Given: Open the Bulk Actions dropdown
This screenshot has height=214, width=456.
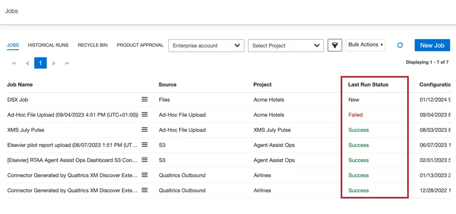Looking at the screenshot, I should pyautogui.click(x=366, y=45).
